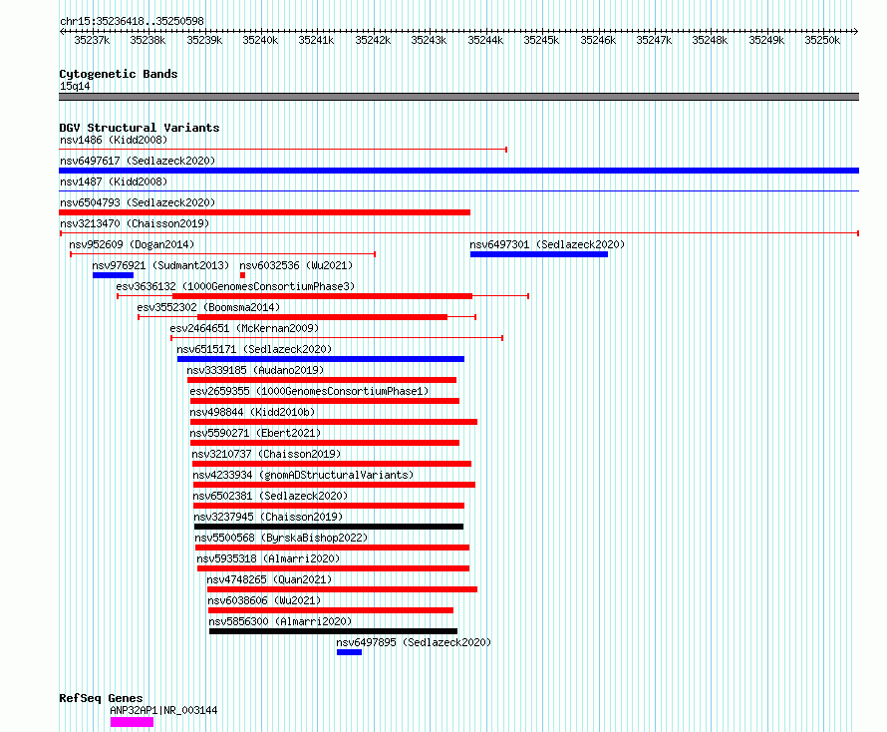Click the nsv6497895 (Sedlazeck2020) label
Screen dimensions: 887x732
click(x=414, y=642)
